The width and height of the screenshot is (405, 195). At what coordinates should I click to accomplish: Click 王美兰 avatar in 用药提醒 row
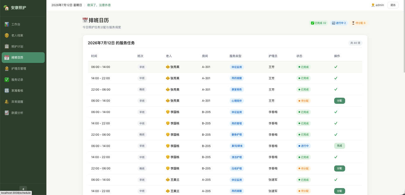pyautogui.click(x=168, y=191)
